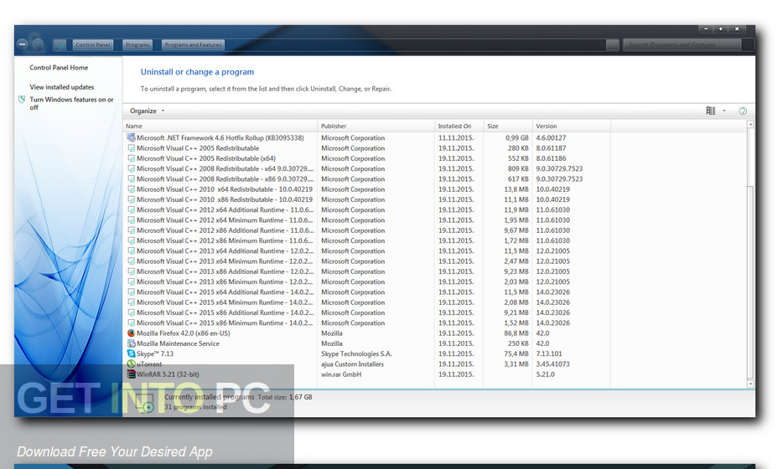Image resolution: width=783 pixels, height=469 pixels.
Task: Open Programs breadcrumb in address bar
Action: (x=137, y=45)
